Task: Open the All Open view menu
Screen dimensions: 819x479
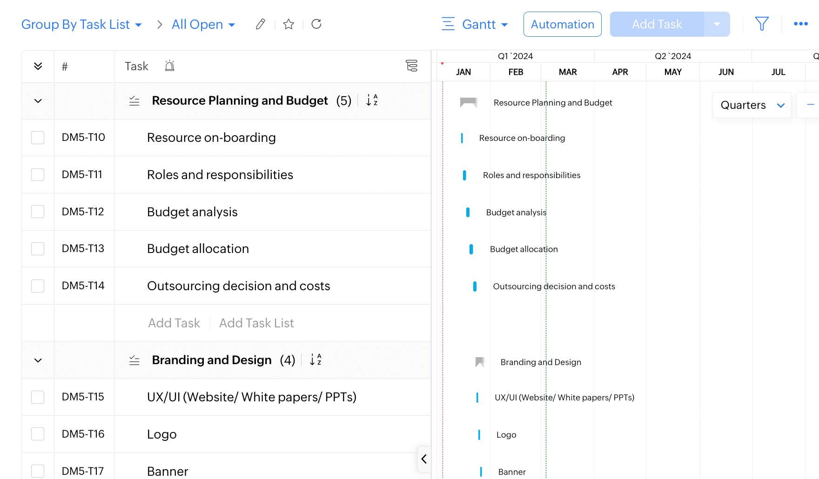Action: (203, 25)
